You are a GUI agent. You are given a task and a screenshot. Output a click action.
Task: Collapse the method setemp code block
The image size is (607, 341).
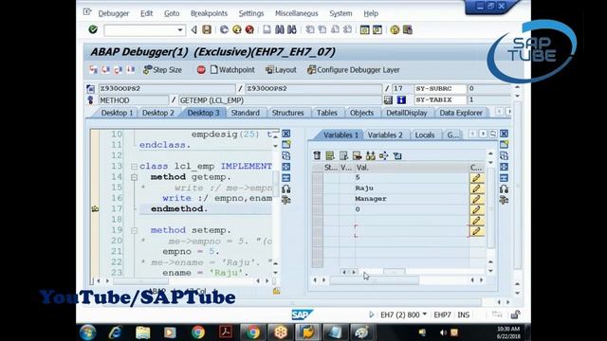click(x=134, y=230)
